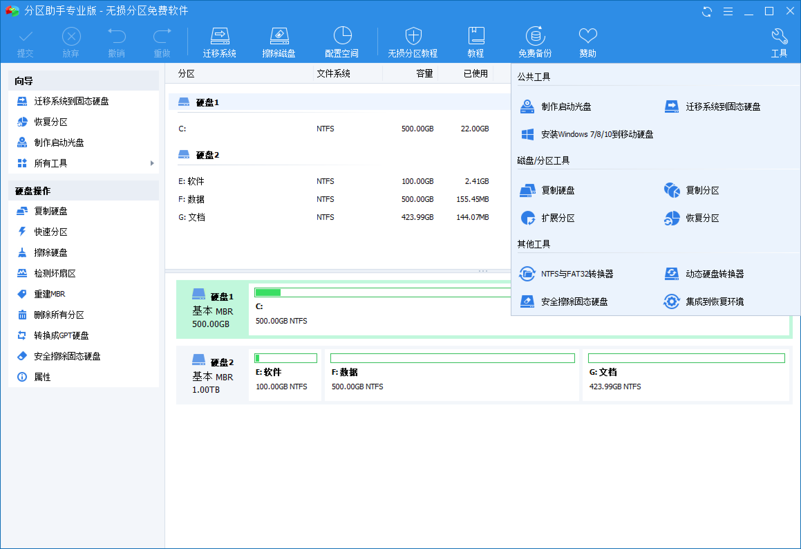Select 硬盘1 基本 MBR disk label

pyautogui.click(x=213, y=309)
